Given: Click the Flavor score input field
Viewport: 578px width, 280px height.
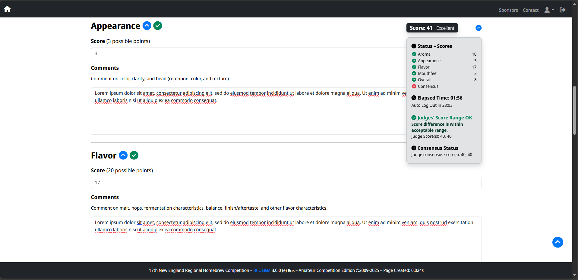Looking at the screenshot, I should (x=286, y=183).
